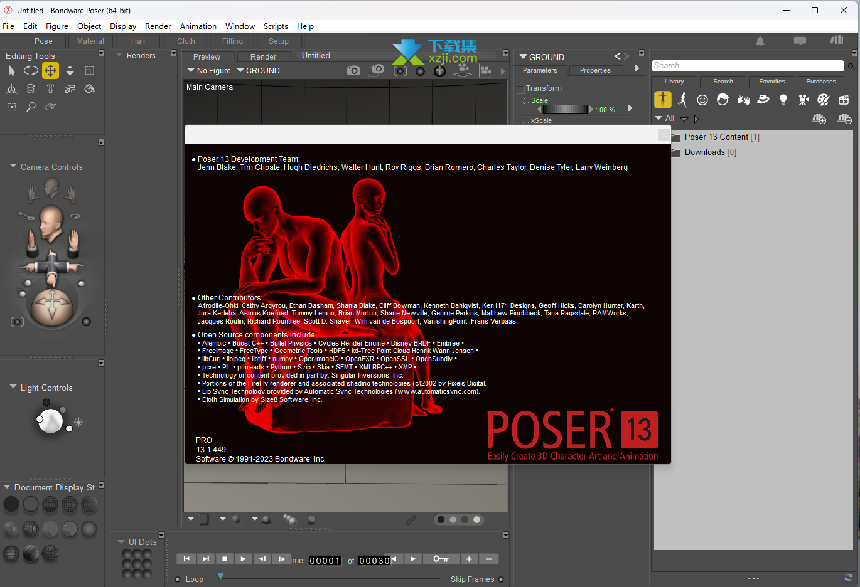This screenshot has width=860, height=587.
Task: Collapse the Renders panel triangle
Action: [x=119, y=55]
